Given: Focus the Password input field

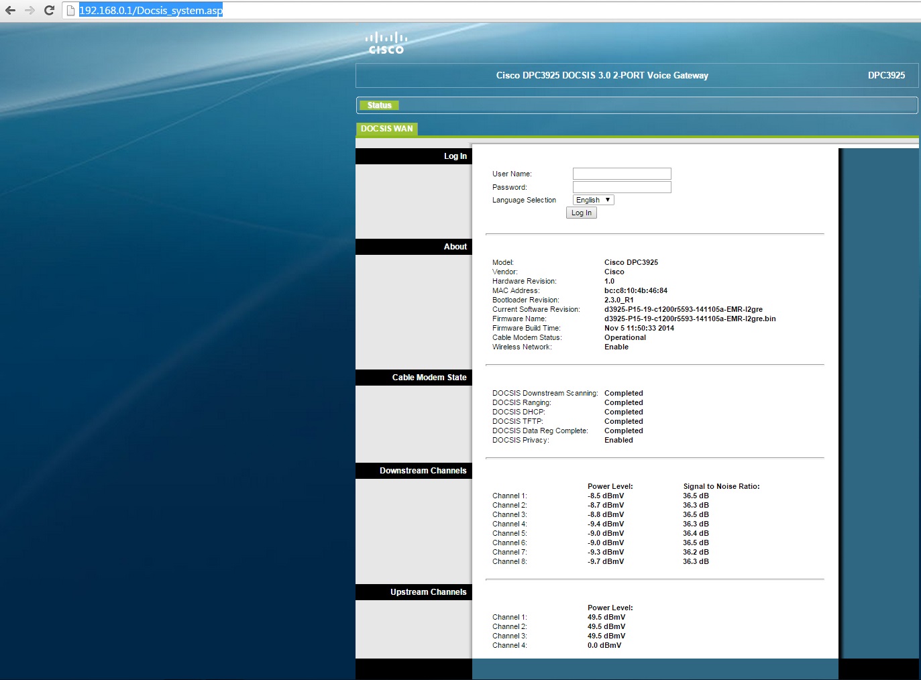Looking at the screenshot, I should [x=622, y=187].
